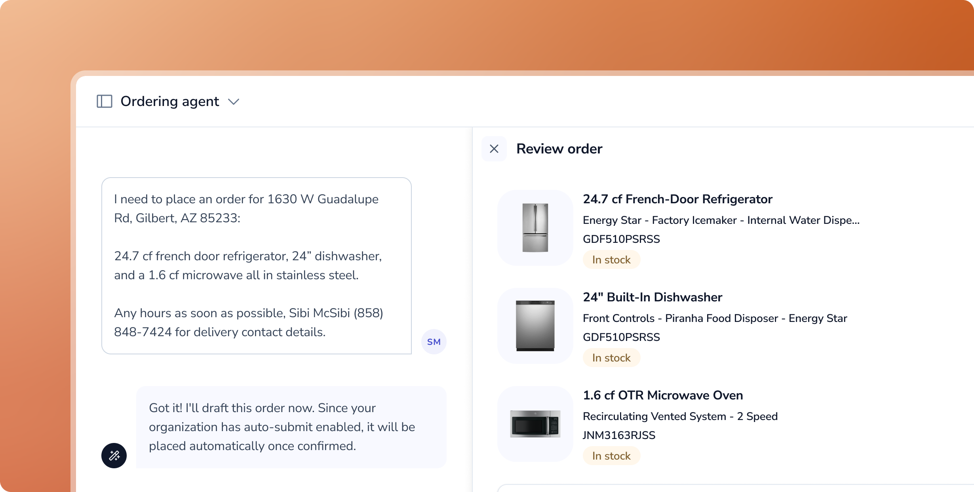Select 24" Built-In Dishwasher title
This screenshot has width=974, height=492.
(x=653, y=297)
